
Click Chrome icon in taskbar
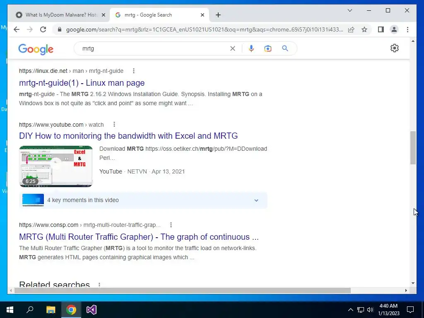71,310
